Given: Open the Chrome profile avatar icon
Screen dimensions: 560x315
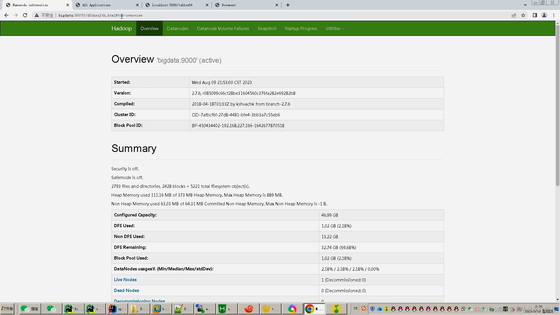Looking at the screenshot, I should [544, 15].
